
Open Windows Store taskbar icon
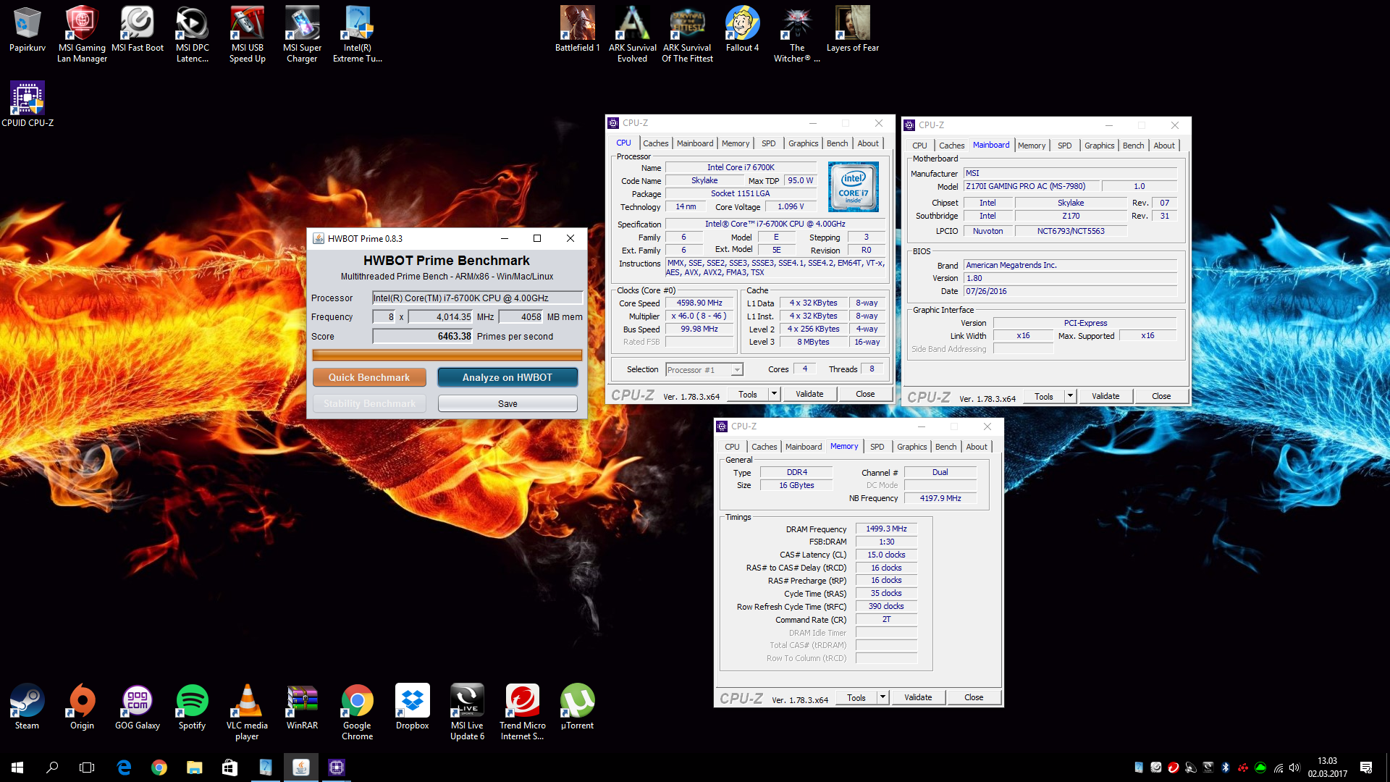pos(229,768)
